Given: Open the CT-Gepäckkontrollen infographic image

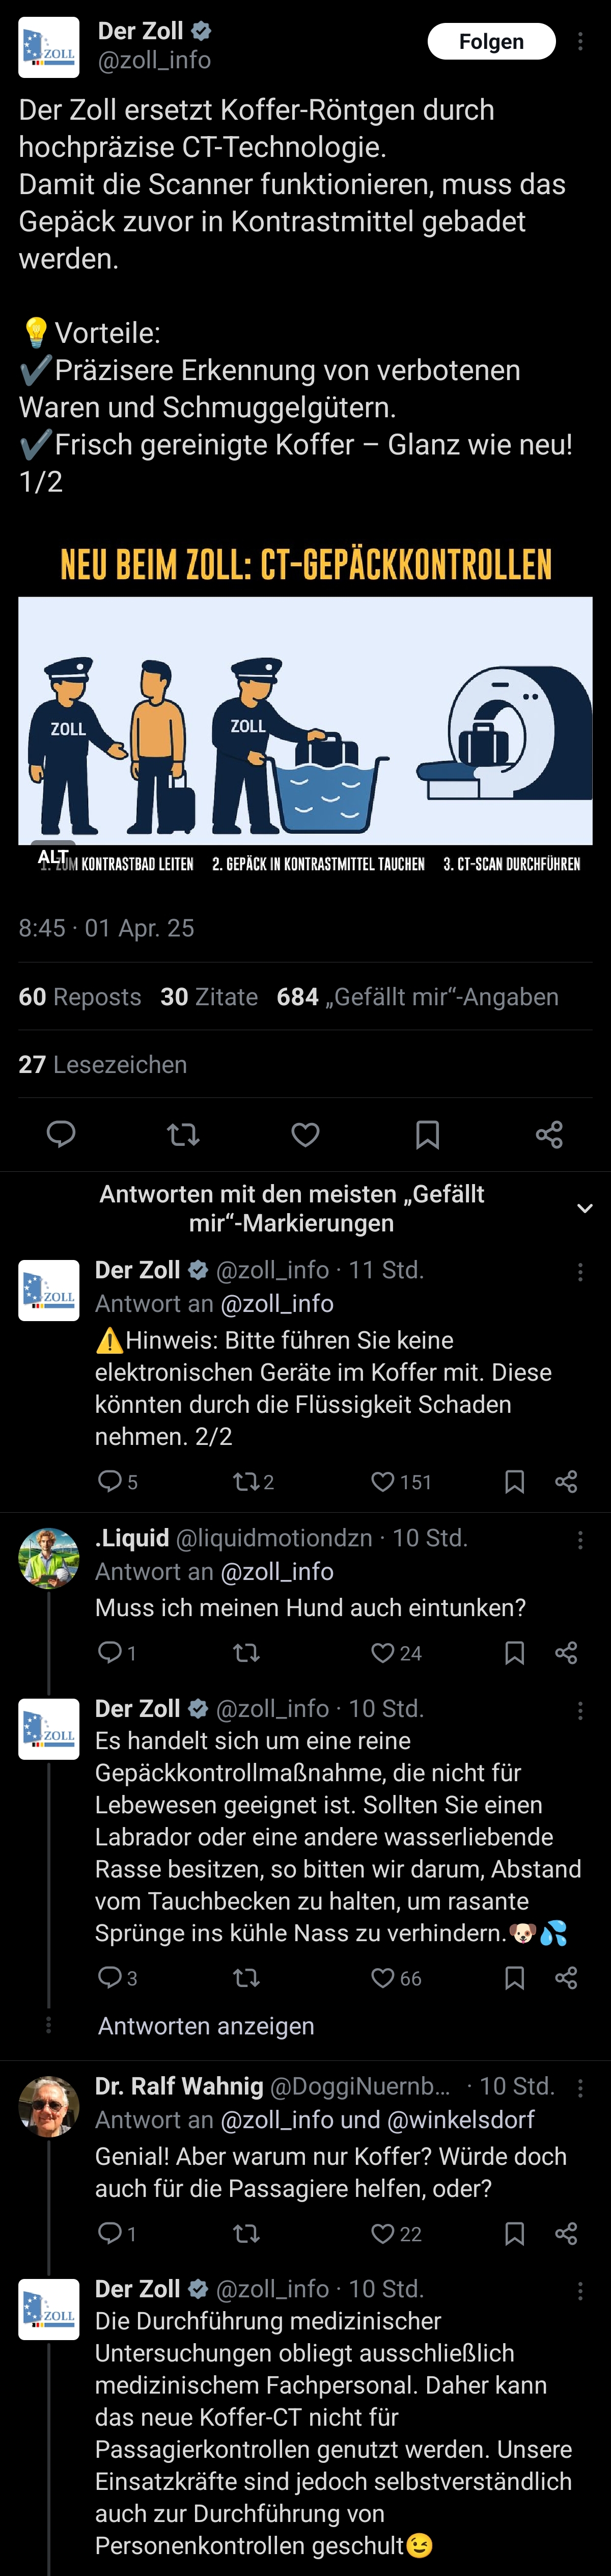Looking at the screenshot, I should click(305, 720).
